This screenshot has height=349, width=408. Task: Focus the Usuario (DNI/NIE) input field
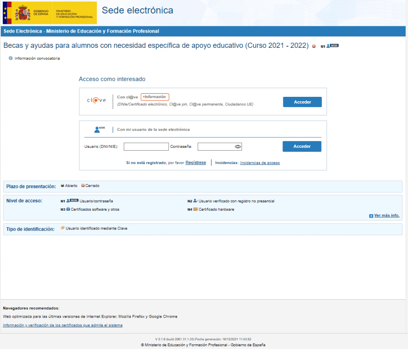[146, 147]
